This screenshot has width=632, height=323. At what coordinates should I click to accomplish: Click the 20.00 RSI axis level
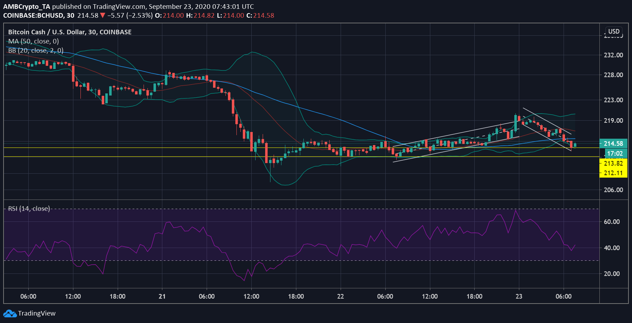(x=612, y=273)
